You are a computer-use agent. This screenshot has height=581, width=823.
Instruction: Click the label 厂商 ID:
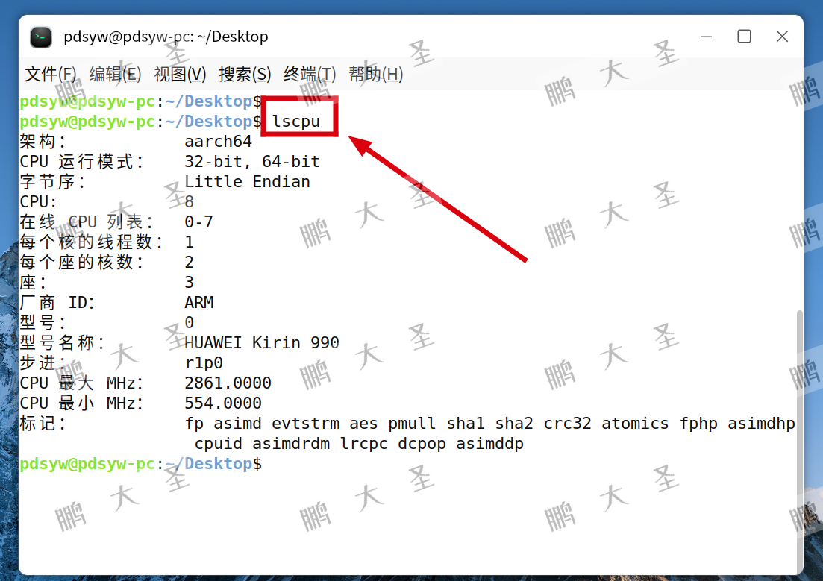[x=57, y=302]
